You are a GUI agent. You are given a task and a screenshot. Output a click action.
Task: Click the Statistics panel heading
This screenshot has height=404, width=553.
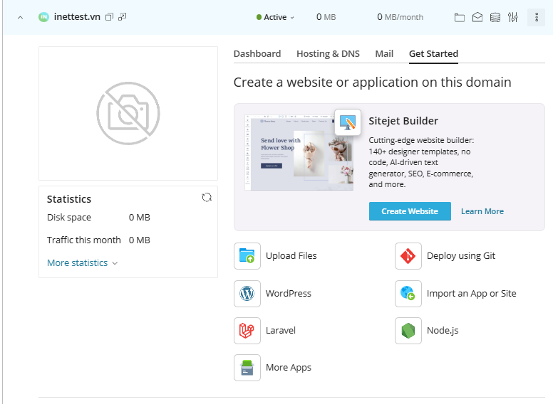coord(69,199)
